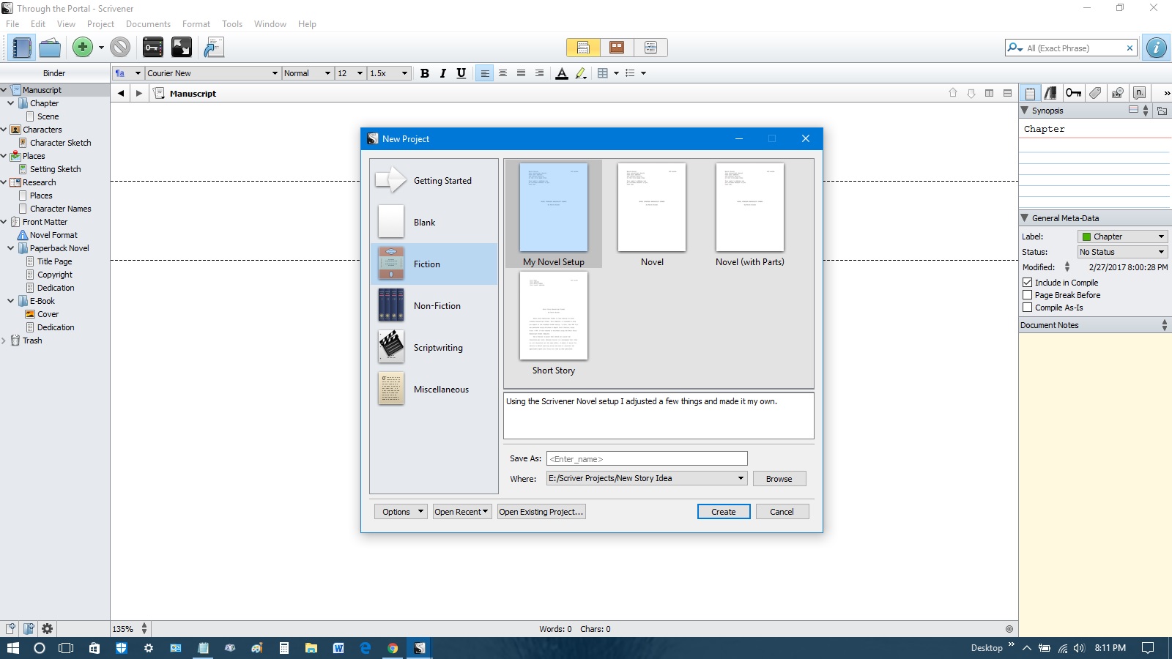The width and height of the screenshot is (1172, 659).
Task: Switch to Outliner view mode
Action: click(650, 48)
